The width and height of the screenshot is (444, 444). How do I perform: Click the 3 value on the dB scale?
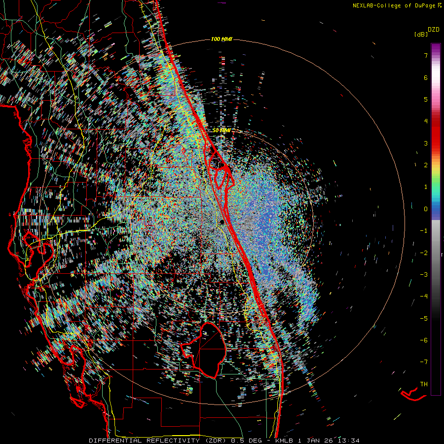pos(426,143)
